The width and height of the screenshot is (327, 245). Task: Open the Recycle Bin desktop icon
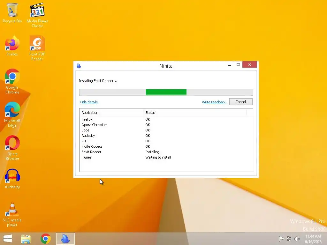12,13
